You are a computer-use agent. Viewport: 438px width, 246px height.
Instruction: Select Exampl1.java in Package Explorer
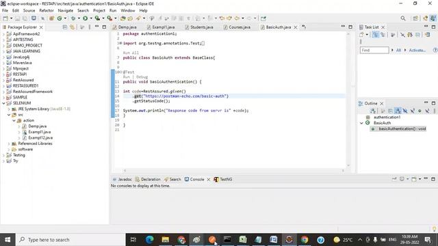[x=40, y=132]
